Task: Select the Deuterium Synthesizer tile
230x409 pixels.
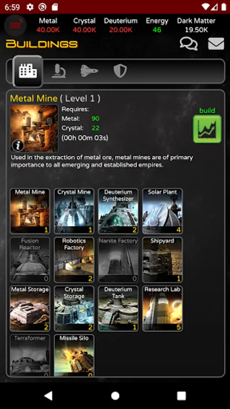Action: [118, 211]
